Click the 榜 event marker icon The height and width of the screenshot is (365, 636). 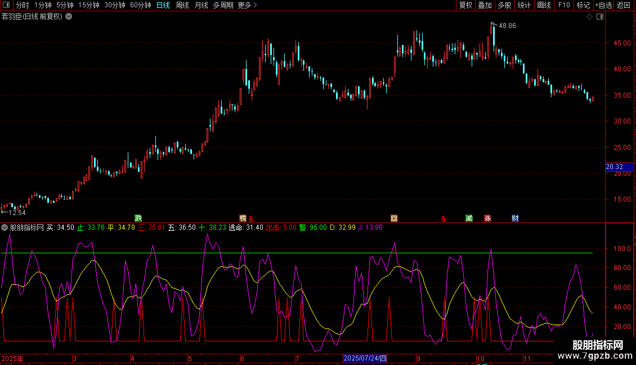[x=243, y=218]
